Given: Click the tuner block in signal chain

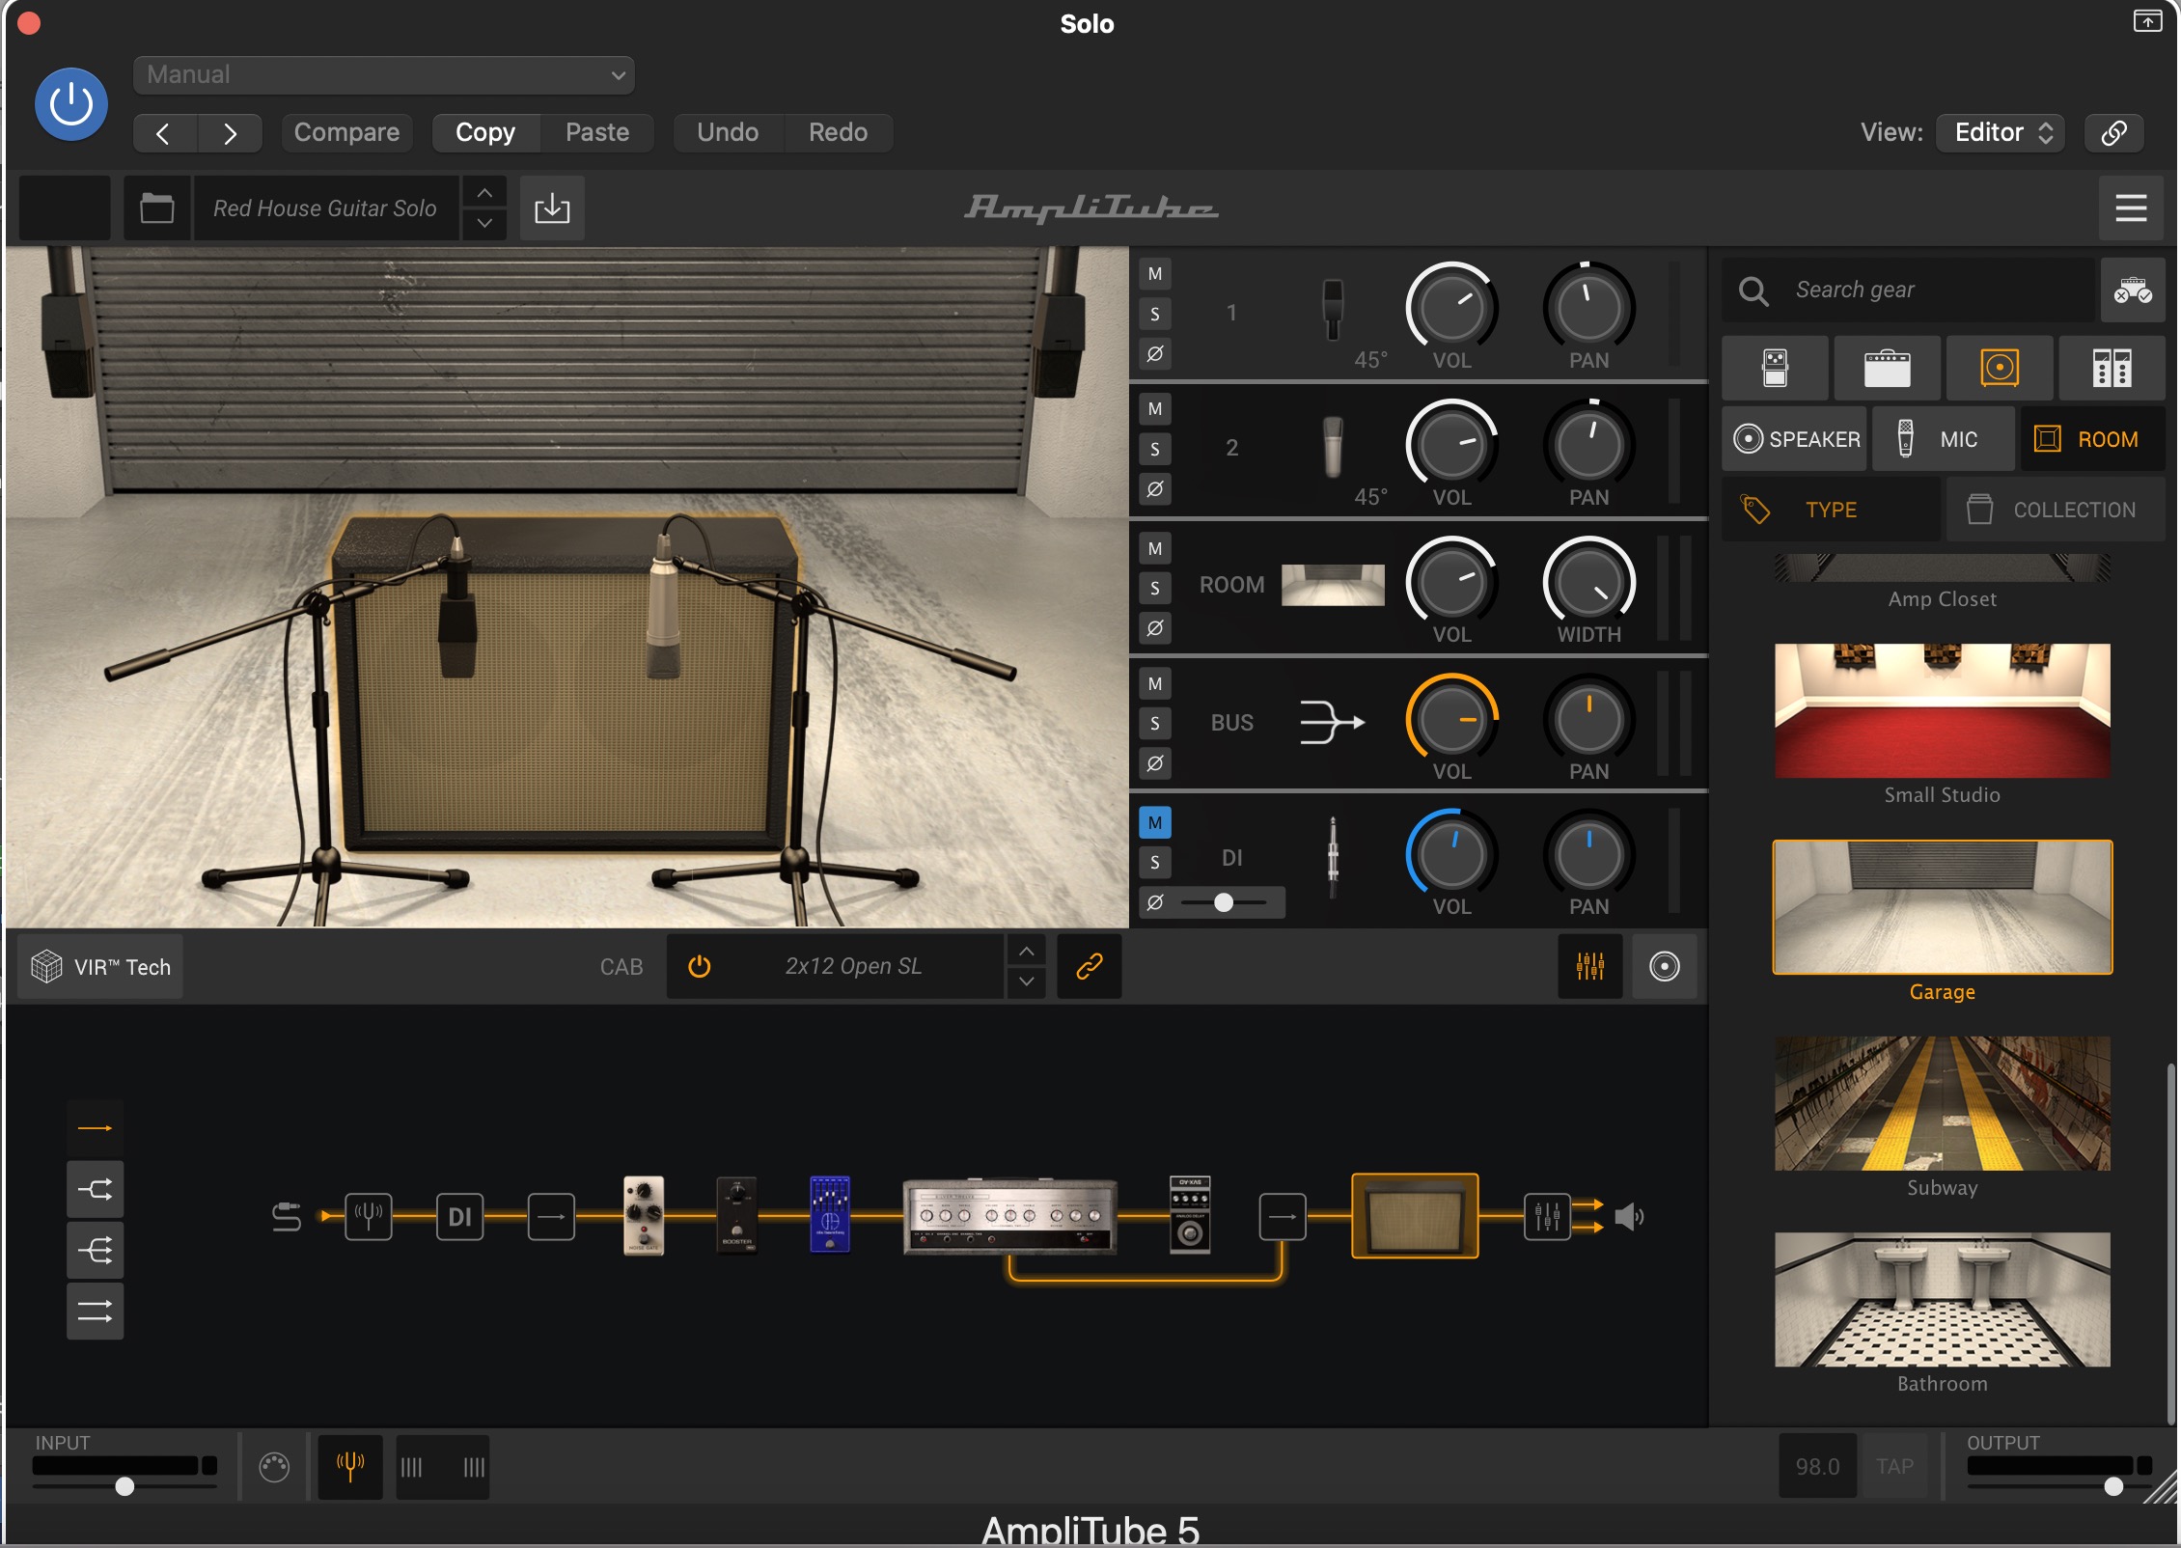Looking at the screenshot, I should (369, 1216).
